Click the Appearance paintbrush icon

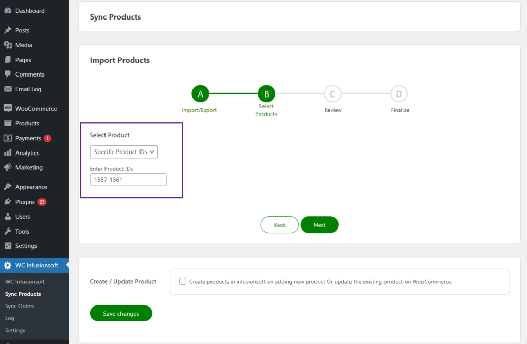pyautogui.click(x=8, y=187)
